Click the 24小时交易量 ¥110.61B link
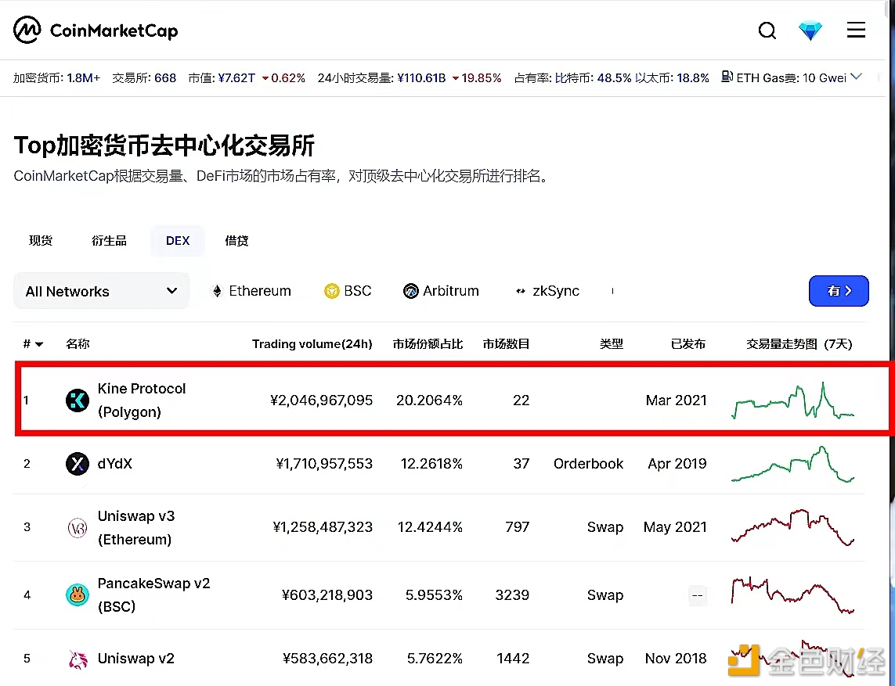The image size is (895, 686). 381,77
